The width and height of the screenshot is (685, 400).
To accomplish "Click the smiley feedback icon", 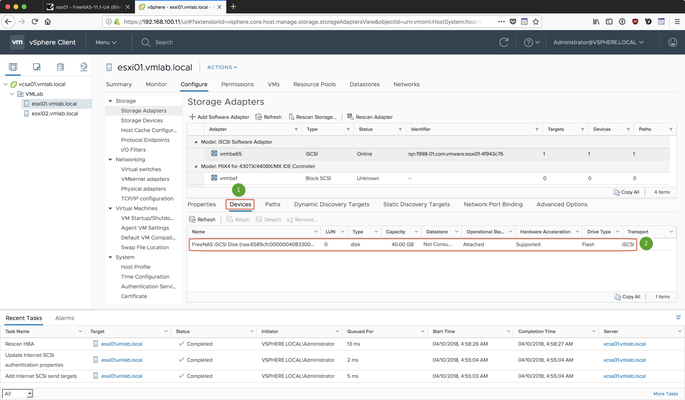I will coord(672,42).
